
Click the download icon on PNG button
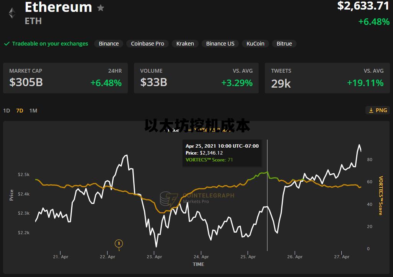(371, 110)
